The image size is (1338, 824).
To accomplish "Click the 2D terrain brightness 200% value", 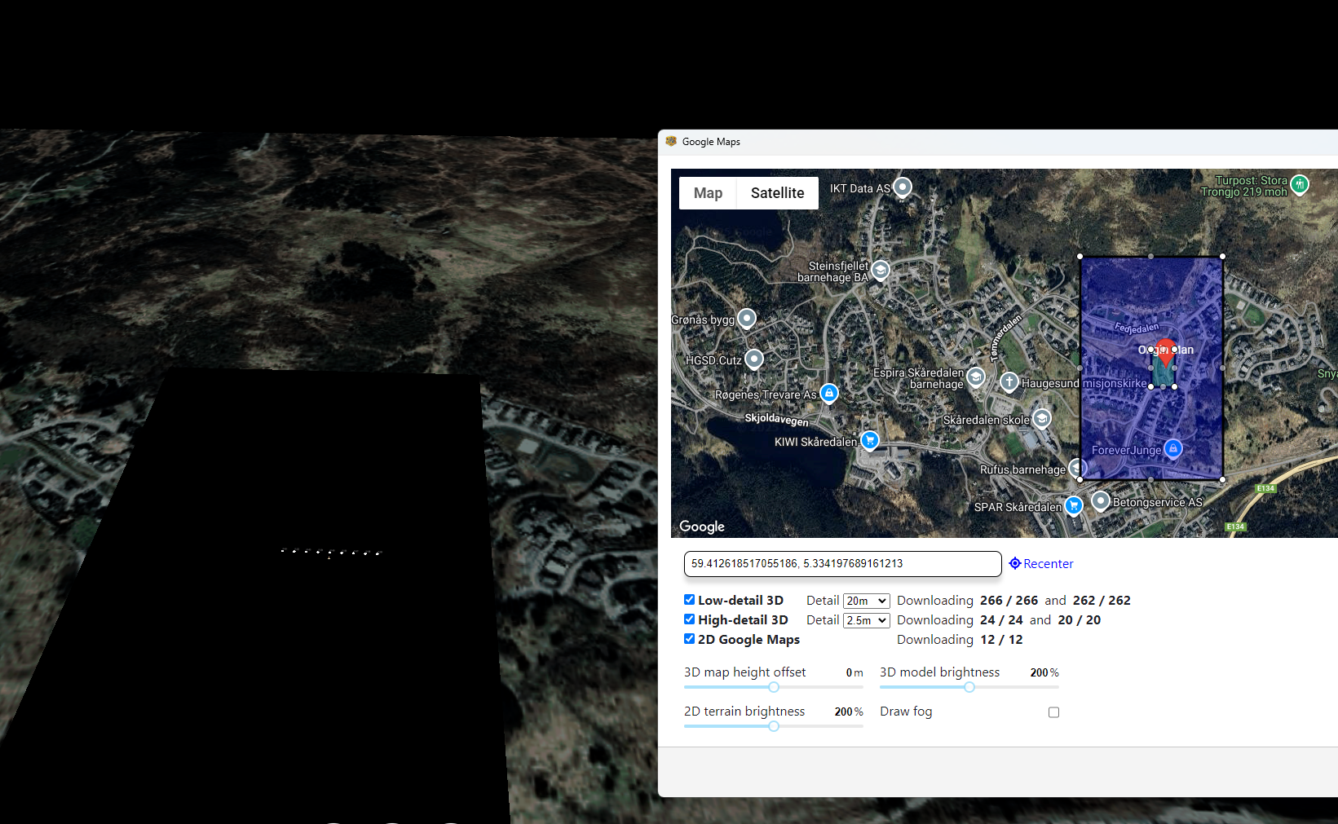I will click(849, 712).
